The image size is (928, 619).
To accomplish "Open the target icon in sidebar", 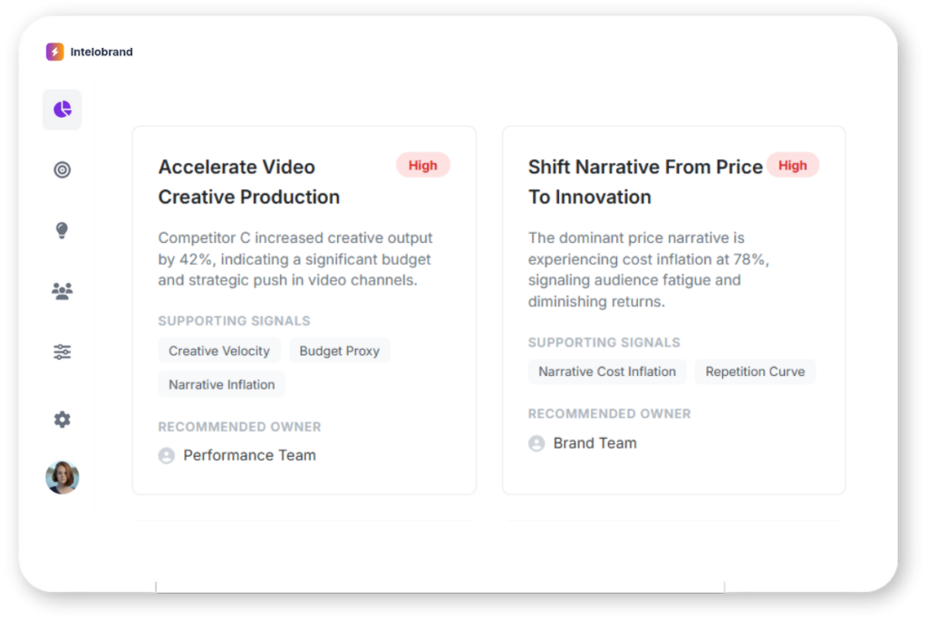I will point(62,169).
